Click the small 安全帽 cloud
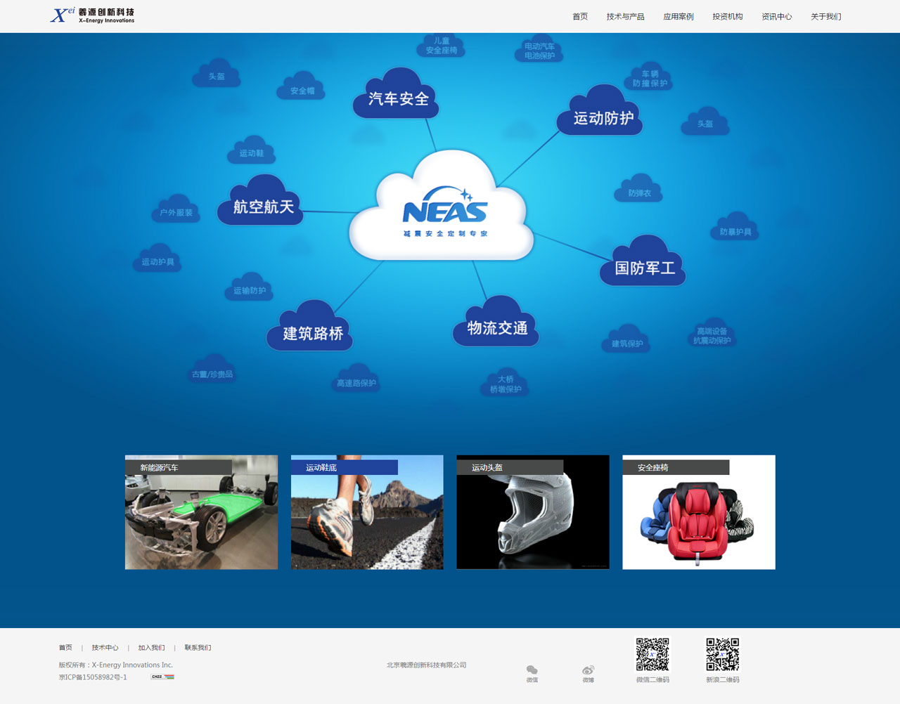The image size is (900, 704). click(302, 86)
